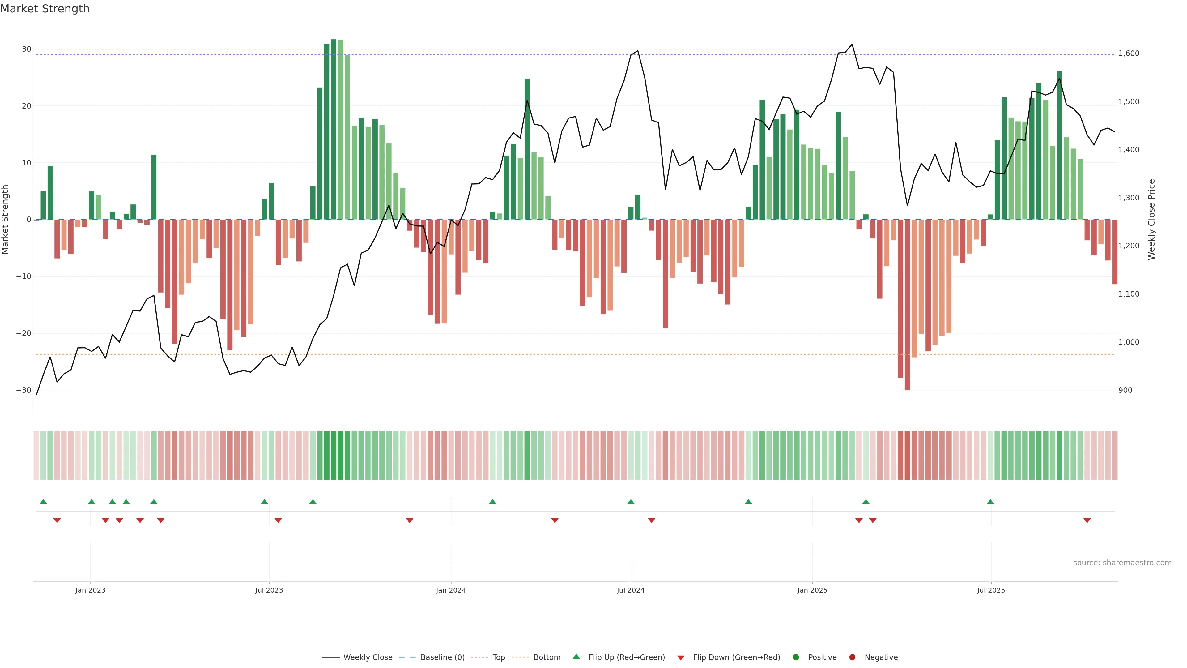1187x668 pixels.
Task: Click the rightmost red flip-down triangle marker
Action: [1087, 520]
